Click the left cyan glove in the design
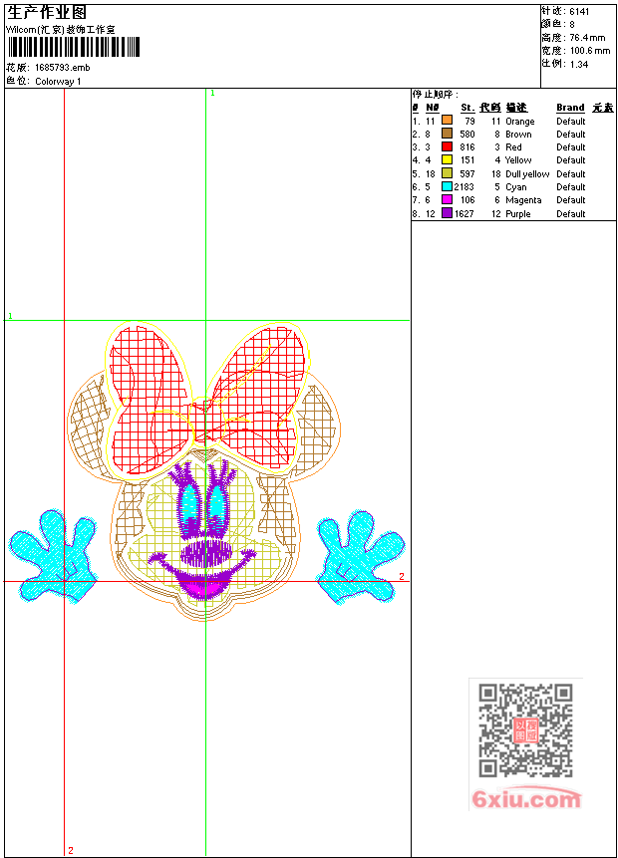The image size is (618, 858). coord(53,557)
